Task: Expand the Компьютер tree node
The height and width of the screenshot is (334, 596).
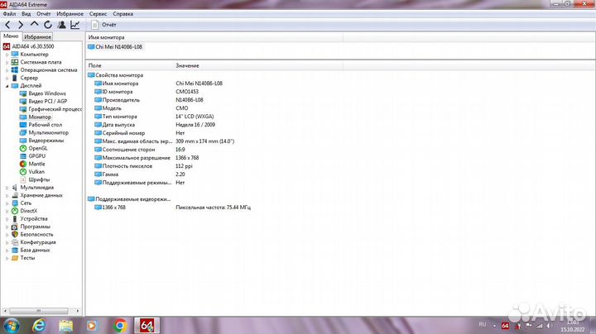Action: click(6, 55)
